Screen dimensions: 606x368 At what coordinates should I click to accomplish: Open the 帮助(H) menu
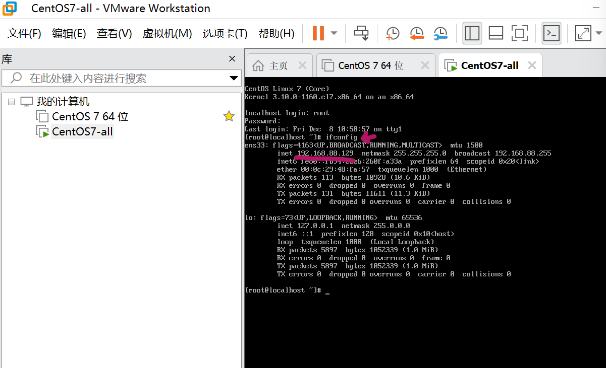277,34
